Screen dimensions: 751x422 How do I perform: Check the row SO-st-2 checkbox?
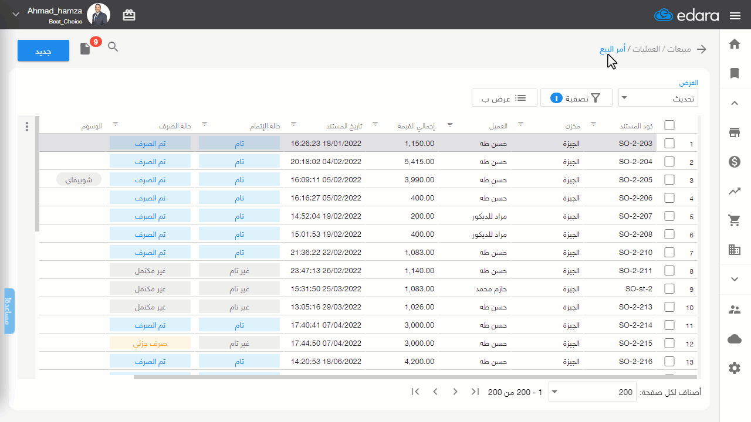click(669, 288)
